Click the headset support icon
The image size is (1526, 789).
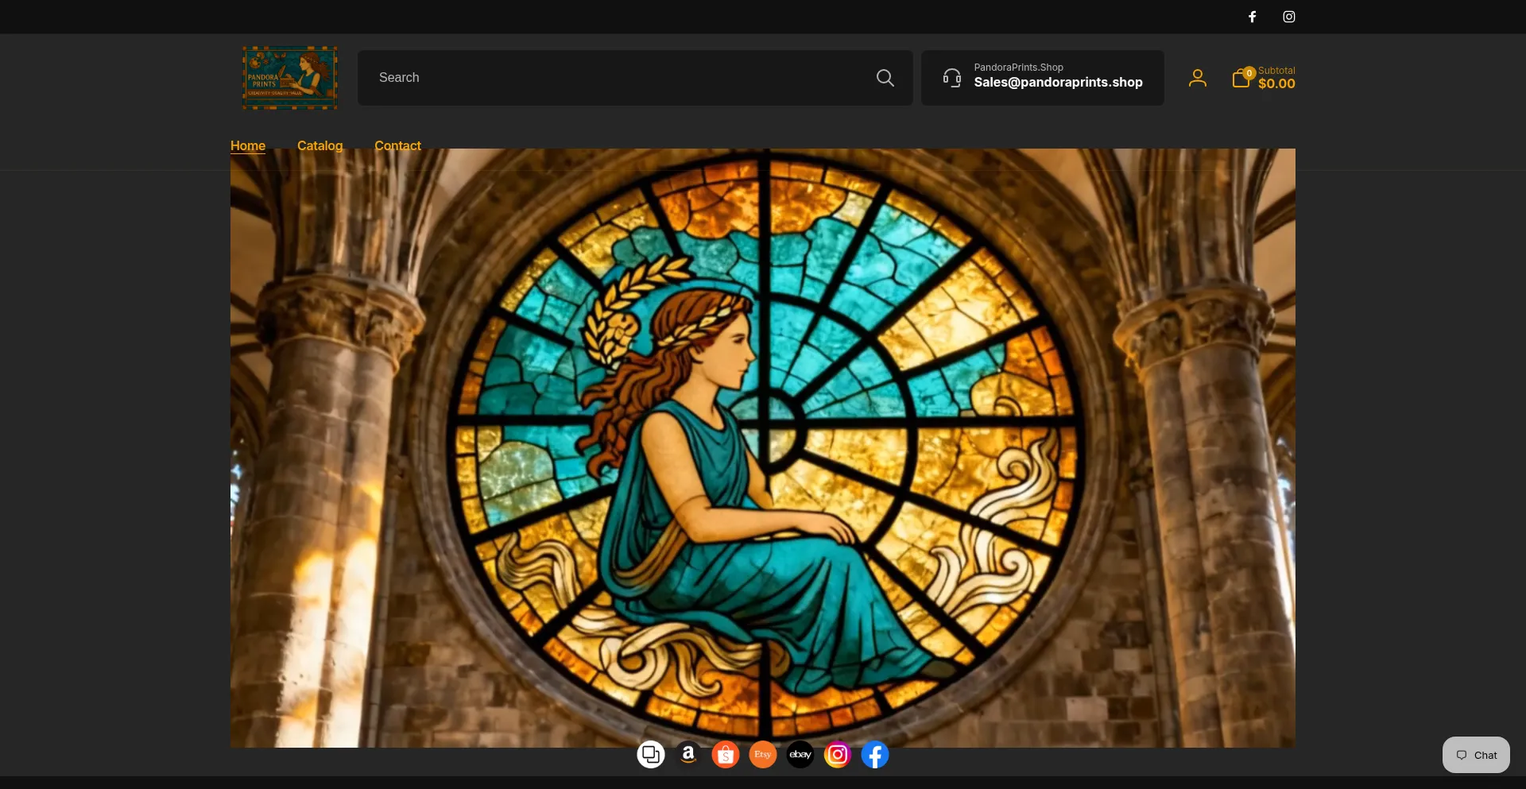click(x=952, y=78)
